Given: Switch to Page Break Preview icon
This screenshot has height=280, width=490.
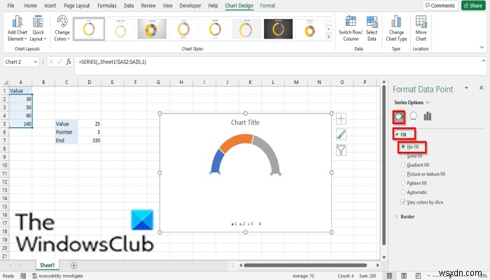Looking at the screenshot, I should tap(418, 276).
